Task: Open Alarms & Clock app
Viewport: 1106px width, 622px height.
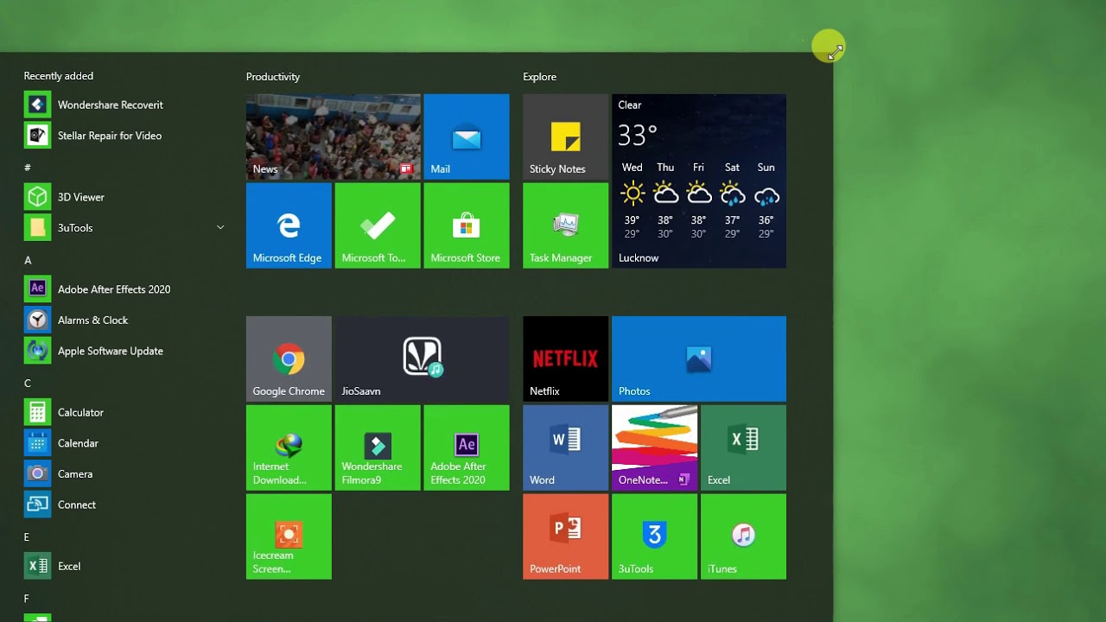Action: point(125,321)
